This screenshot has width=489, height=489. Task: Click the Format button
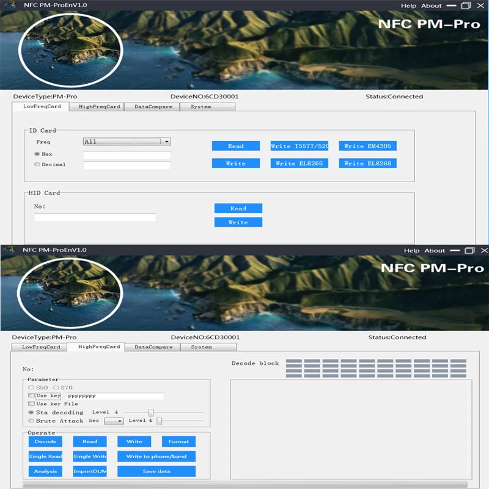point(178,441)
